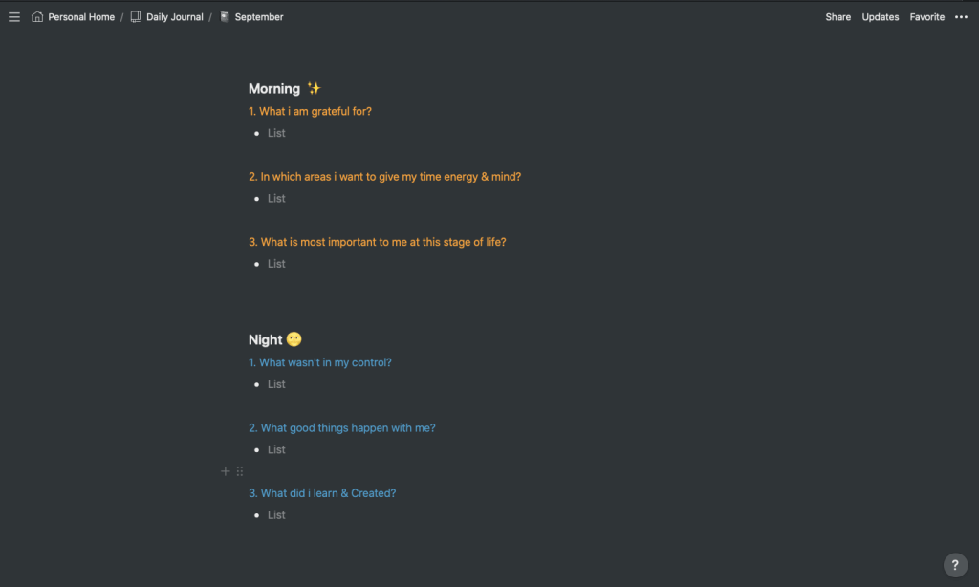Image resolution: width=979 pixels, height=587 pixels.
Task: Open the help question mark button
Action: tap(955, 565)
